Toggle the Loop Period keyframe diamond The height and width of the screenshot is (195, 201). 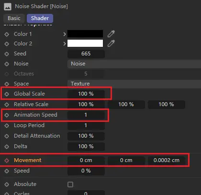tap(7, 126)
